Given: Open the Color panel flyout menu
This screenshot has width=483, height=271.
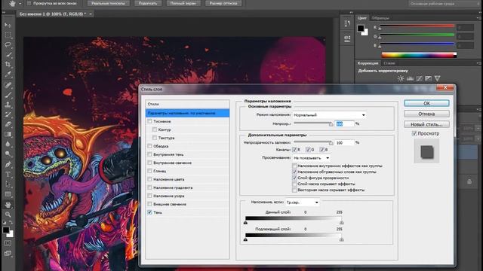Looking at the screenshot, I should (x=478, y=18).
